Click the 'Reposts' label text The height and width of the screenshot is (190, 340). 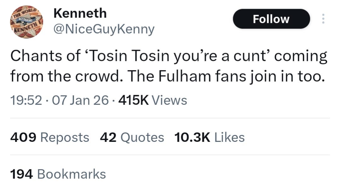(x=65, y=137)
